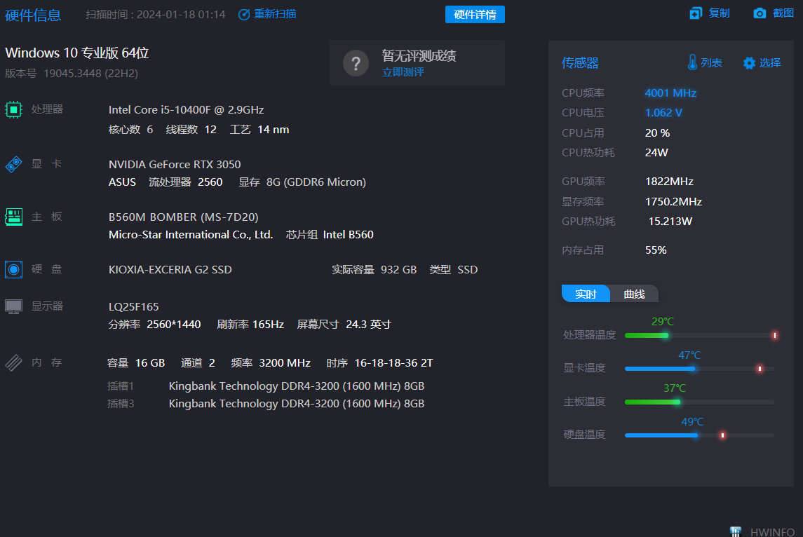Click the 显卡 graphics card icon
This screenshot has height=537, width=803.
click(13, 164)
